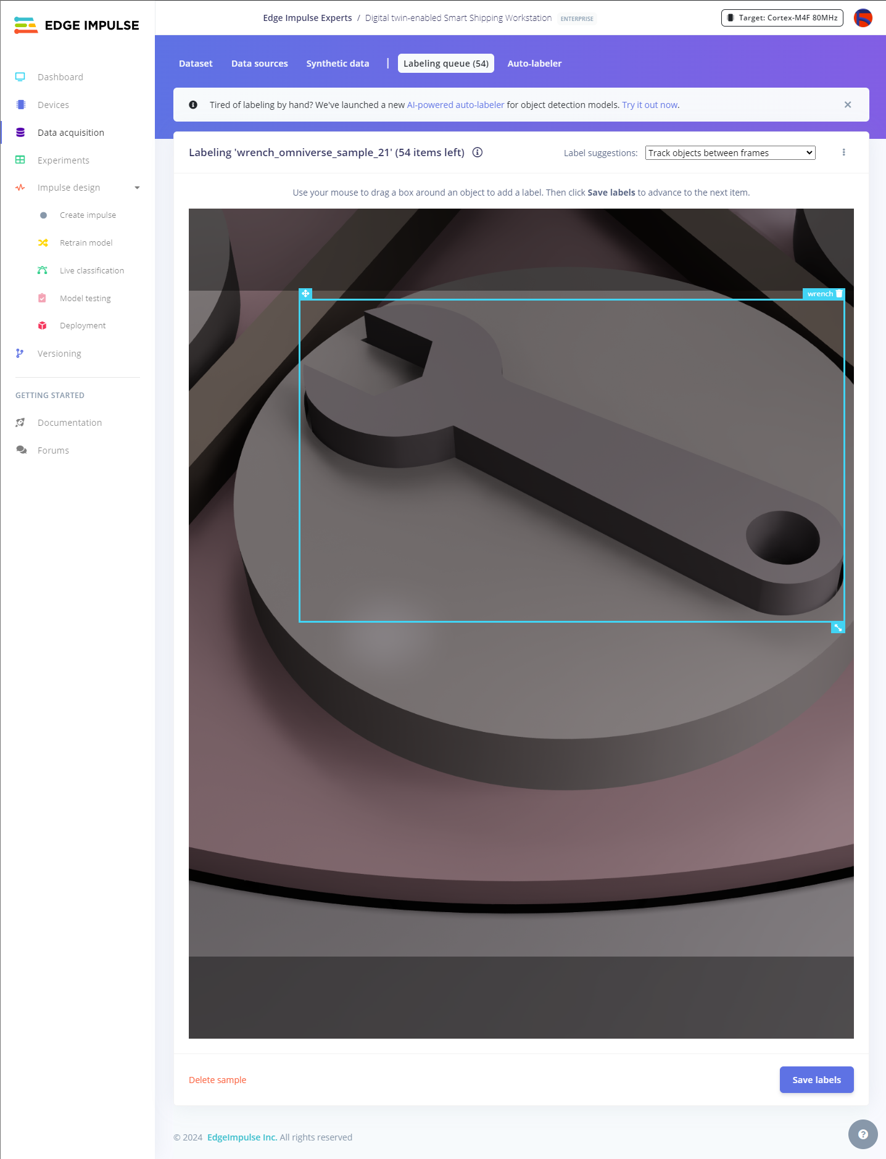Click the move handle on wrench bounding box
The image size is (886, 1159).
305,294
